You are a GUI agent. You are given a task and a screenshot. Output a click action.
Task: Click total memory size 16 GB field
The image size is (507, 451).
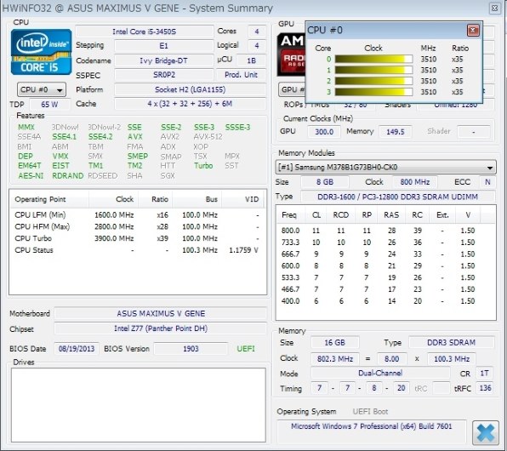(x=334, y=343)
